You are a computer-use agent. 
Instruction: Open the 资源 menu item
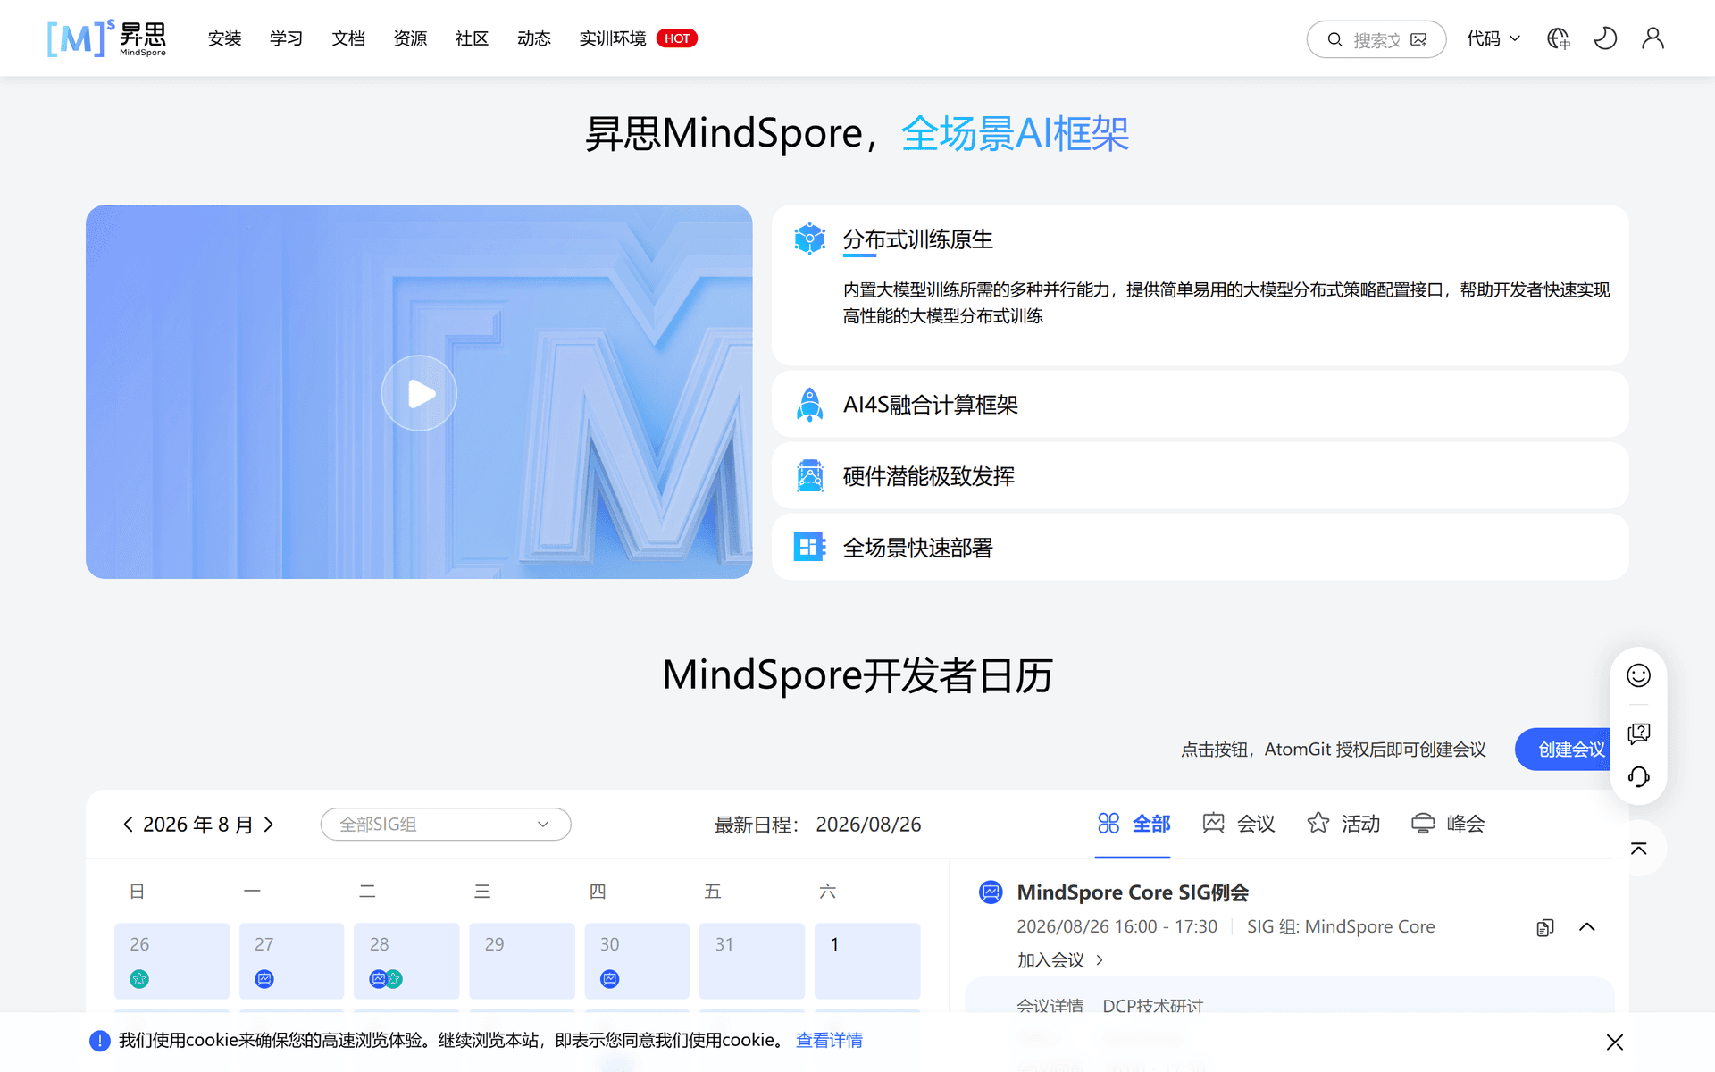pyautogui.click(x=410, y=38)
